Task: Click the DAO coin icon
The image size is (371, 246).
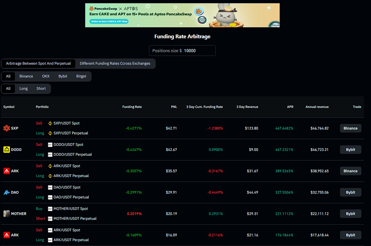Action: point(6,192)
